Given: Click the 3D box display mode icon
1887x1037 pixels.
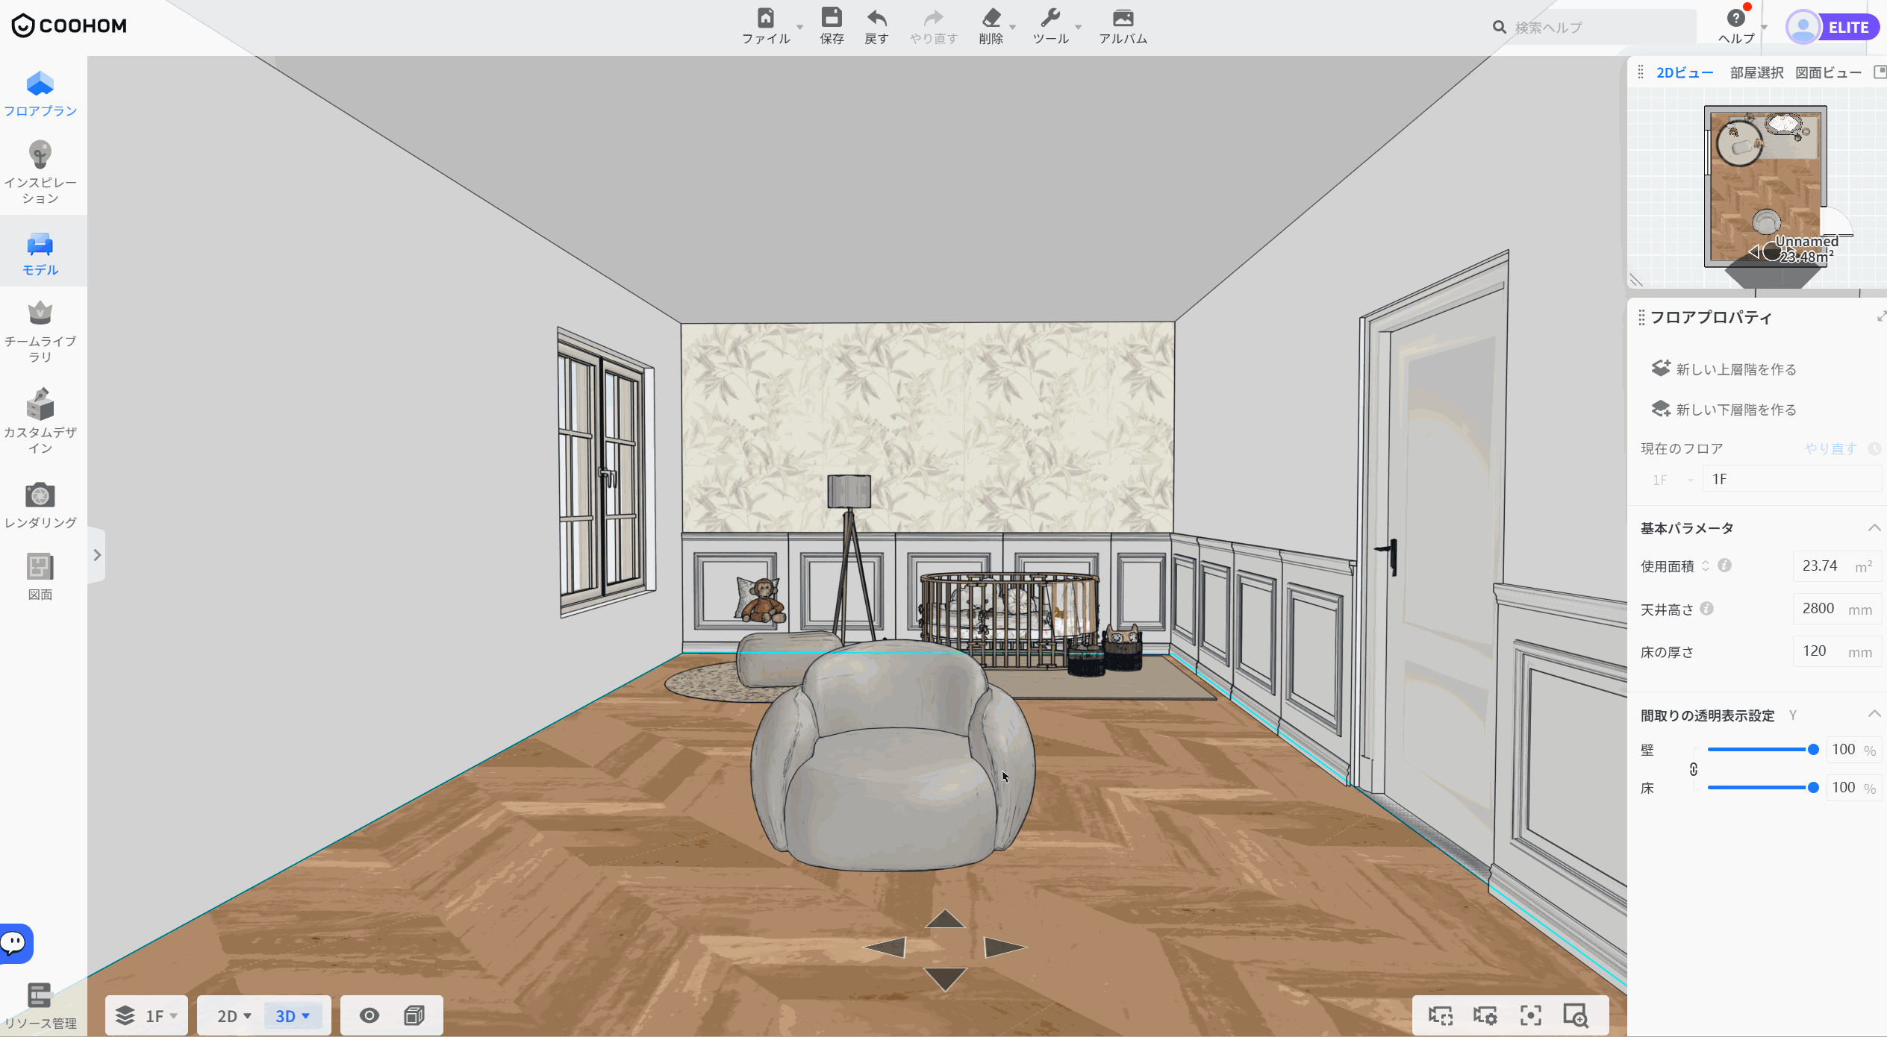Looking at the screenshot, I should click(414, 1015).
